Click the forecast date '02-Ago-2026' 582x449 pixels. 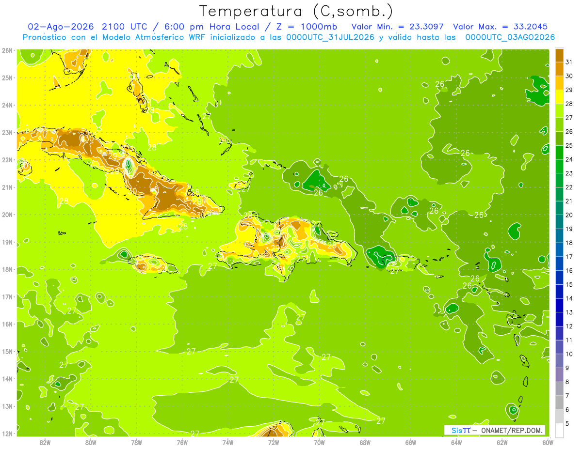pyautogui.click(x=61, y=27)
